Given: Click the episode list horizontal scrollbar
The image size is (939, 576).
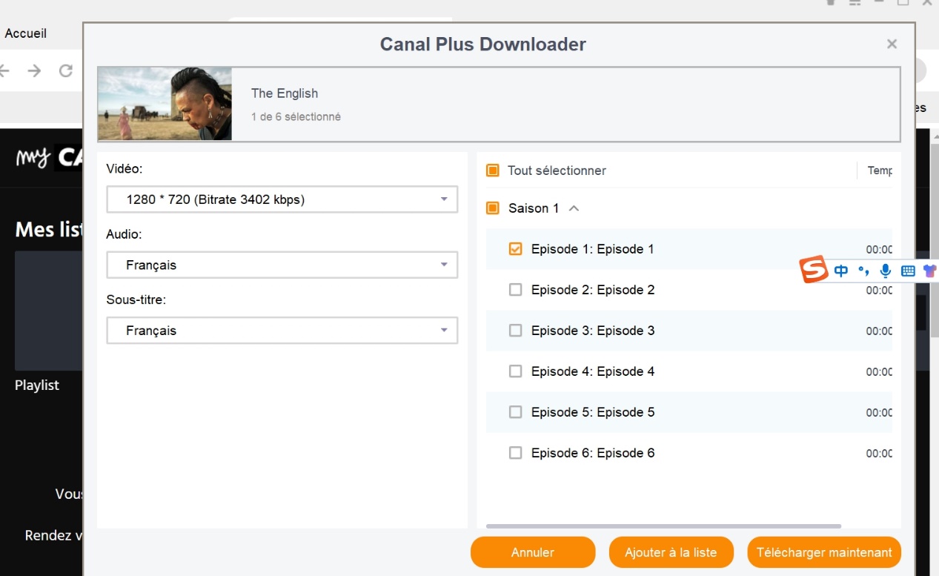Looking at the screenshot, I should click(x=663, y=526).
